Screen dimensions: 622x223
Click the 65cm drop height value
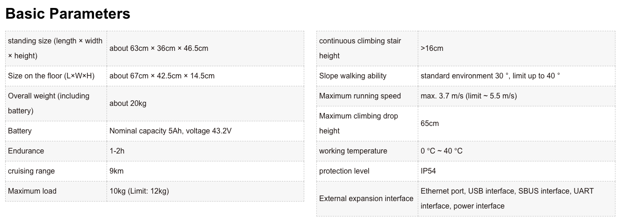pyautogui.click(x=430, y=124)
